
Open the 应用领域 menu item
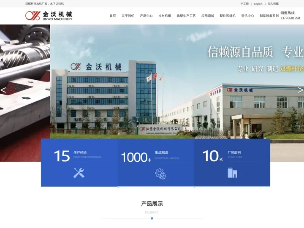tap(208, 16)
